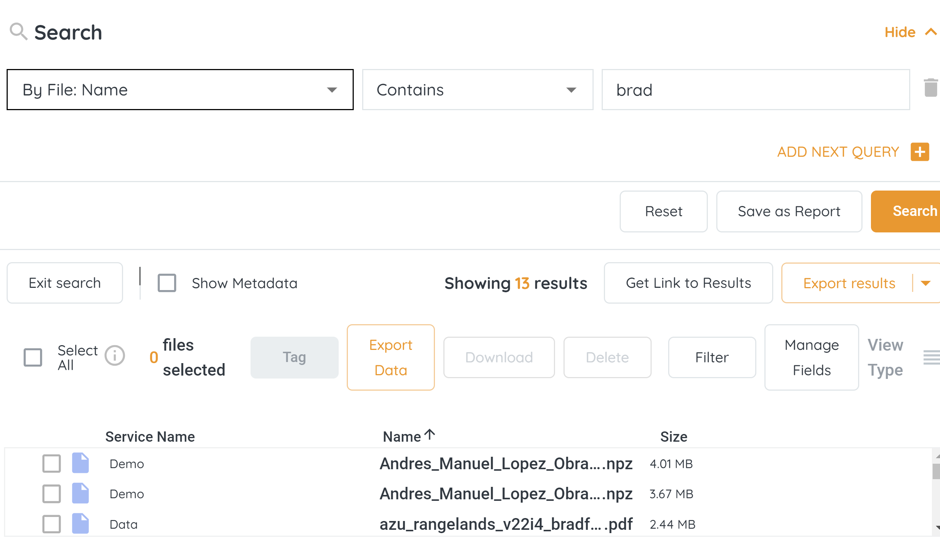
Task: Check the Select All checkbox
Action: coord(33,357)
